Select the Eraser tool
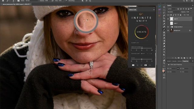The height and width of the screenshot is (109, 194). (164, 38)
